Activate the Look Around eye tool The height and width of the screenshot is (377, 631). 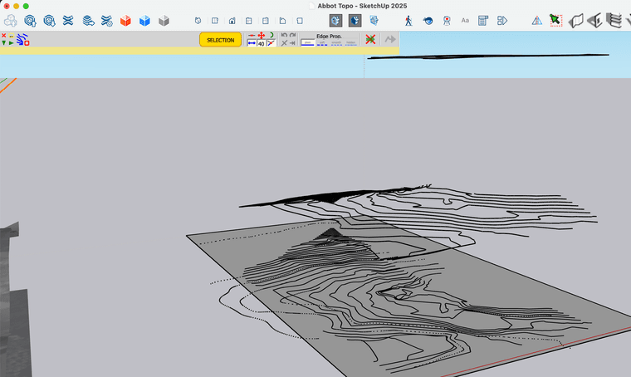click(428, 20)
